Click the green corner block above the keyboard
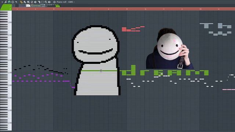Screen dimensions: 235x132 [6, 7]
